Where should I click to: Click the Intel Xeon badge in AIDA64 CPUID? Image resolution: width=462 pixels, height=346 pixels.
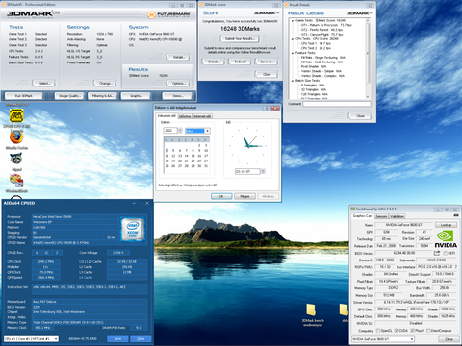(x=133, y=229)
